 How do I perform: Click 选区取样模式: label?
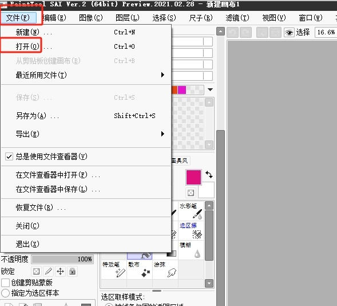123,297
